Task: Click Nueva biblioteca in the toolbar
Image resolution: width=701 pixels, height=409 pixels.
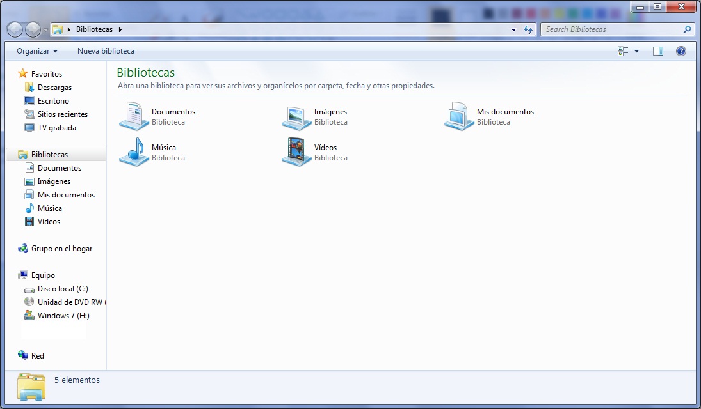Action: pos(106,51)
